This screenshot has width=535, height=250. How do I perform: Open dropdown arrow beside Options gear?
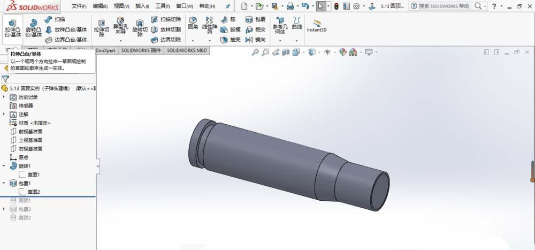click(x=364, y=6)
